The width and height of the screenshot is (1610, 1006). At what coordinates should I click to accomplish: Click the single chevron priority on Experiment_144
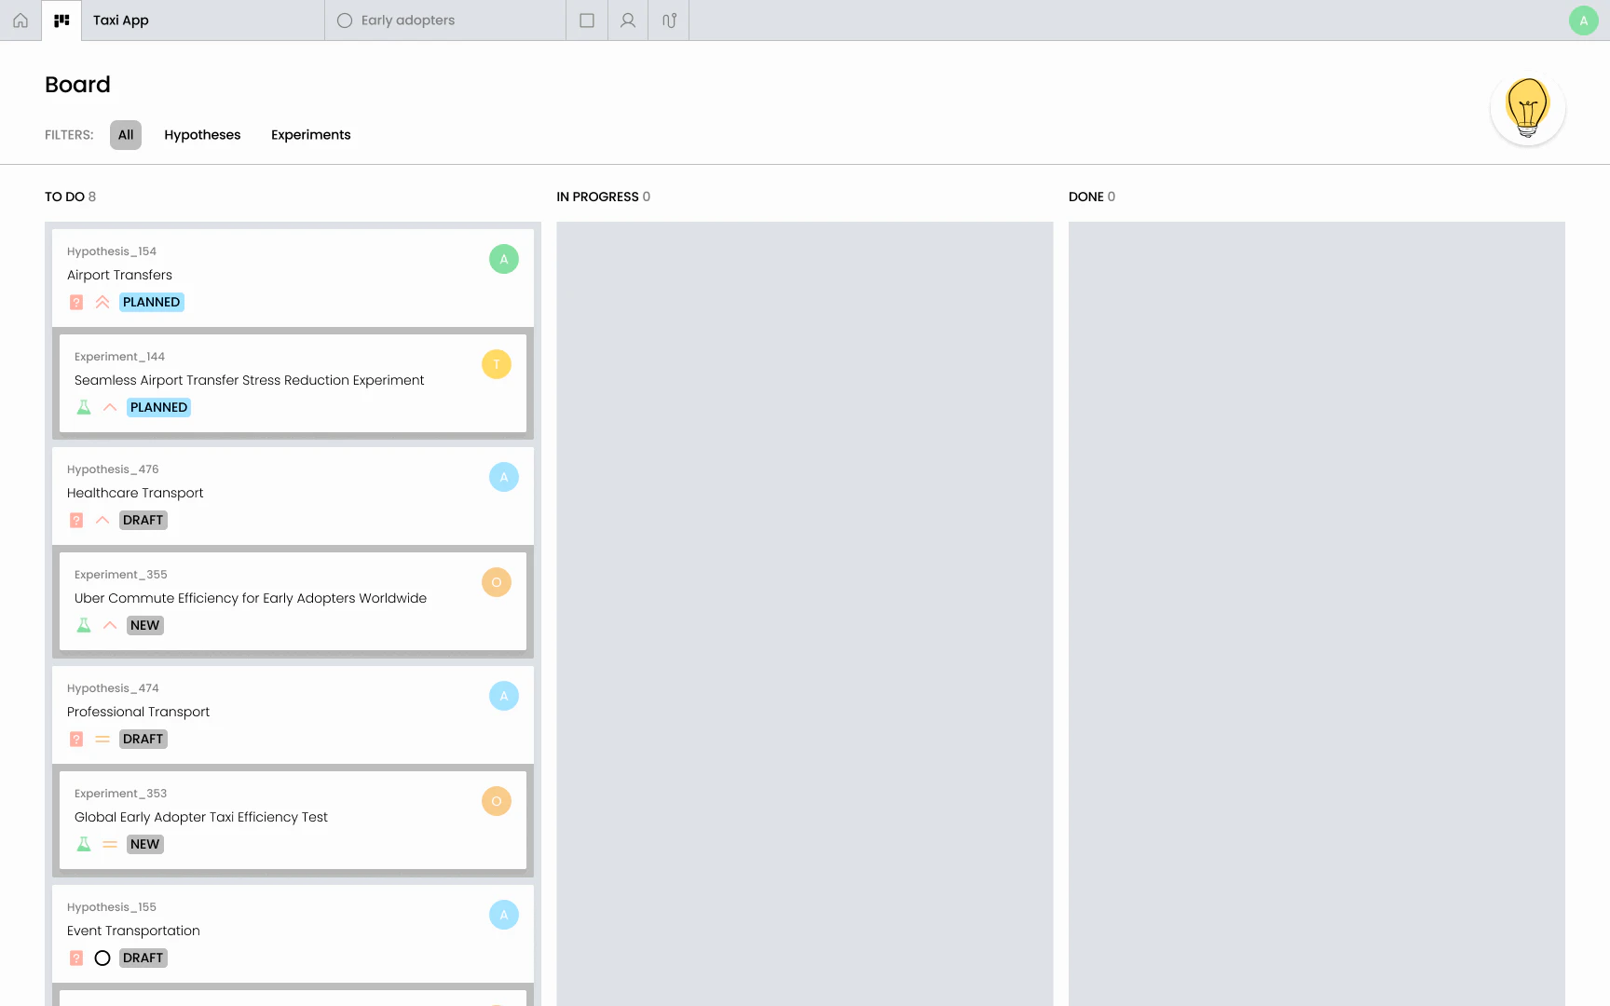(x=109, y=407)
